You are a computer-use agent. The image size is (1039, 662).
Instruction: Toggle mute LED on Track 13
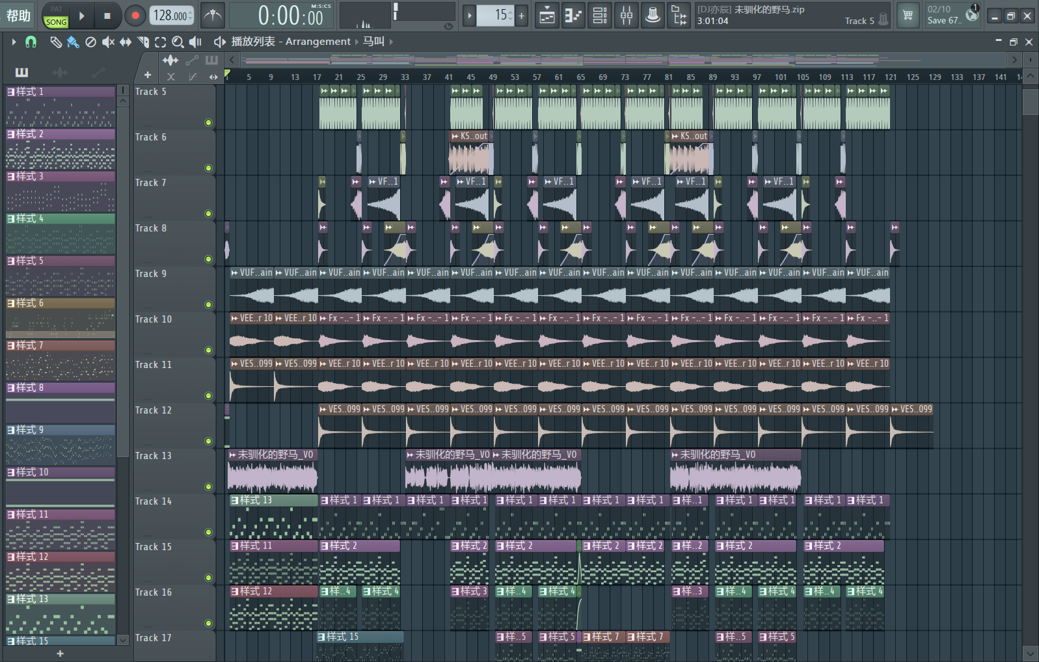pos(208,486)
